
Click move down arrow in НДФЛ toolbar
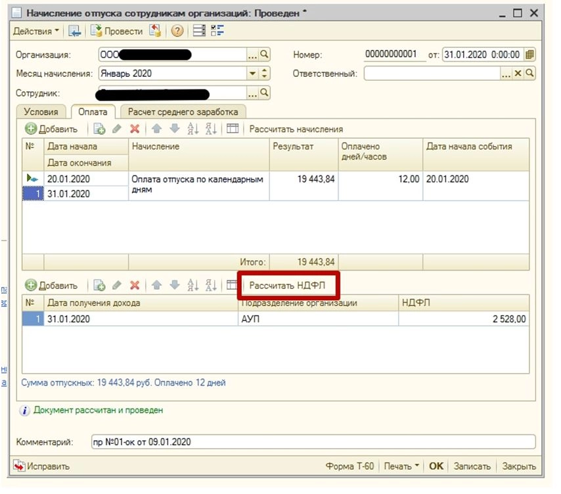click(174, 284)
